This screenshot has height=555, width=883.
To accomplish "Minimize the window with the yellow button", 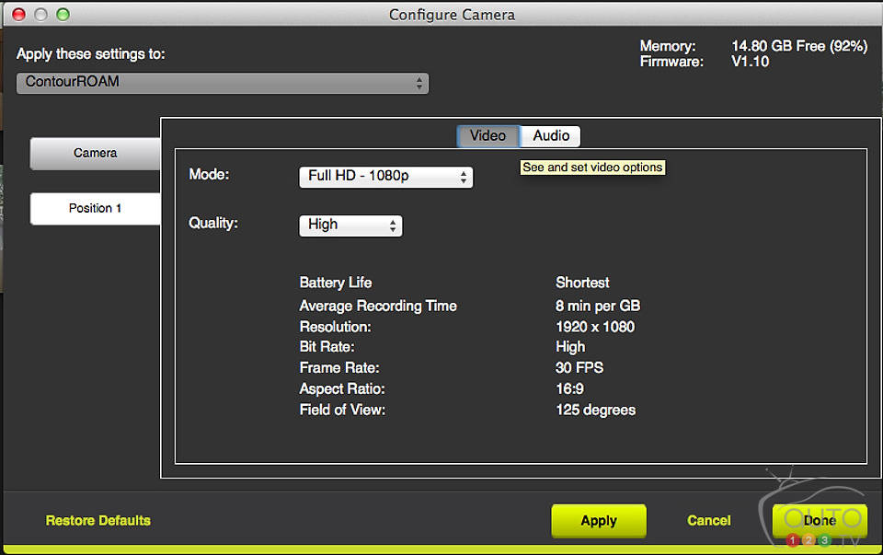I will [x=41, y=15].
